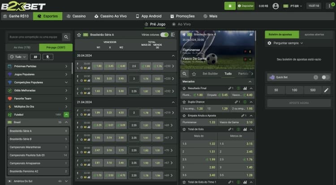Enable the Quick Bet switch
The height and width of the screenshot is (185, 336).
coord(325,77)
